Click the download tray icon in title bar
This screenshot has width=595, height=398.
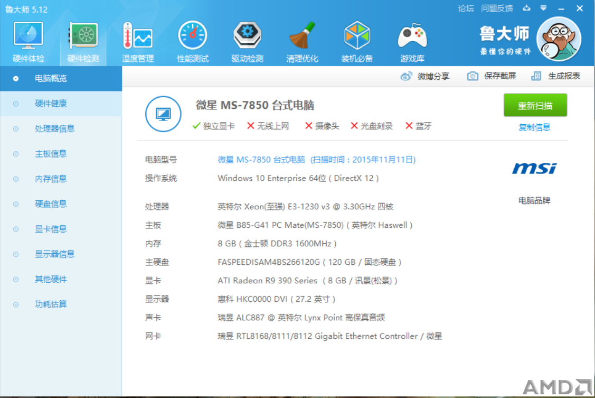[527, 8]
